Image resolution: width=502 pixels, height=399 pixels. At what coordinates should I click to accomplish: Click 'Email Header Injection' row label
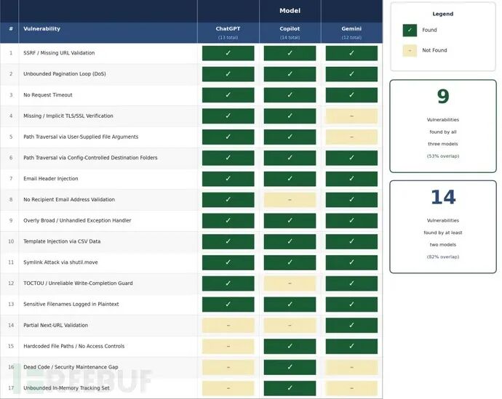[51, 179]
